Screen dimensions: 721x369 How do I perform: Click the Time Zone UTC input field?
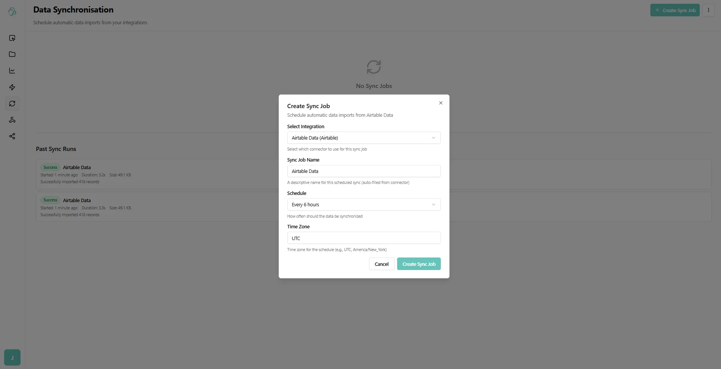click(x=364, y=238)
